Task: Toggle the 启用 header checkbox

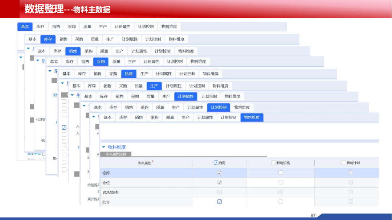Action: click(216, 163)
